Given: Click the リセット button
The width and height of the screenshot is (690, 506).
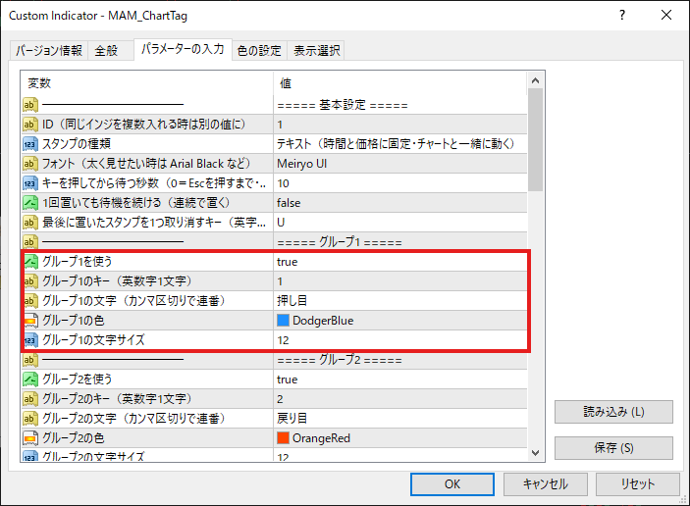Looking at the screenshot, I should (x=638, y=484).
